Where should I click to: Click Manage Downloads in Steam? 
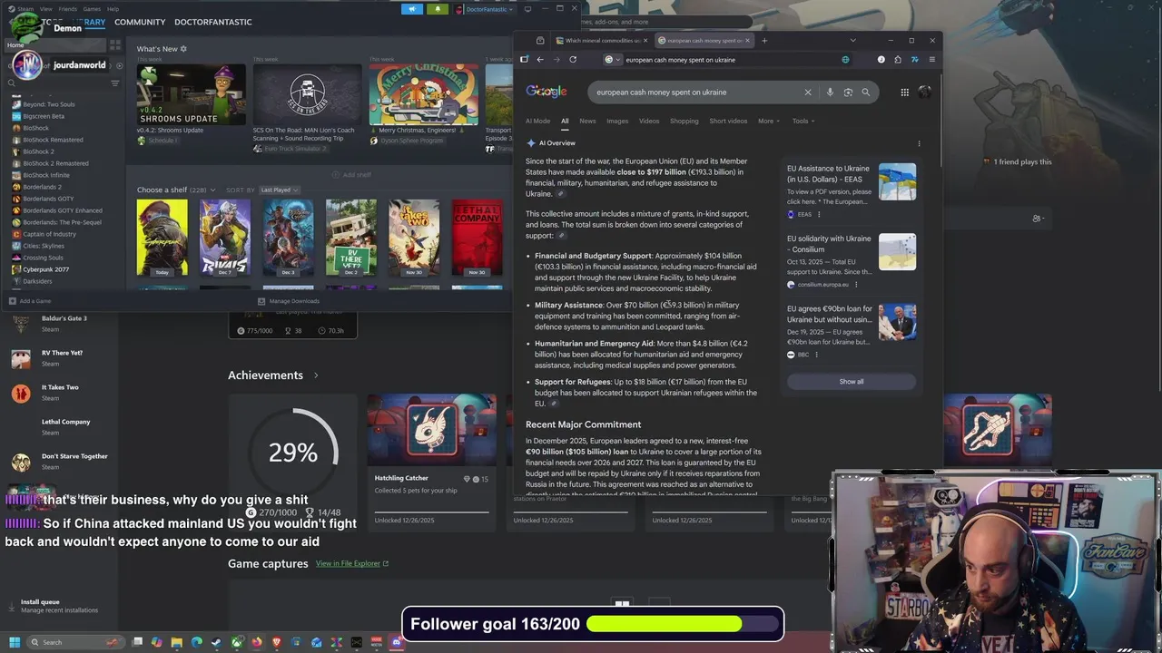click(x=289, y=301)
